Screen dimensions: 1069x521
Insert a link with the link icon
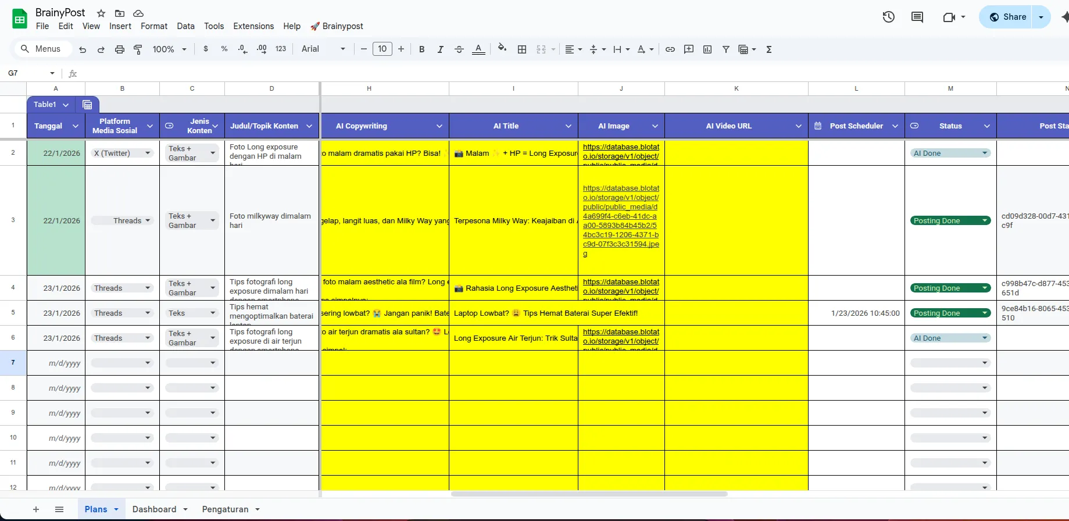[x=670, y=49]
